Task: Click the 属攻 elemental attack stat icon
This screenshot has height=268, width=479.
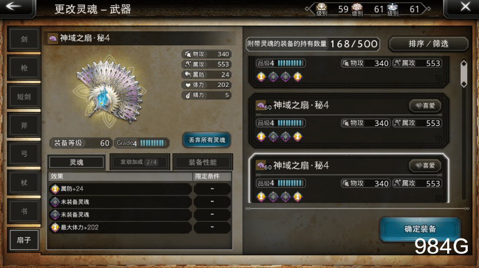Action: [x=187, y=64]
